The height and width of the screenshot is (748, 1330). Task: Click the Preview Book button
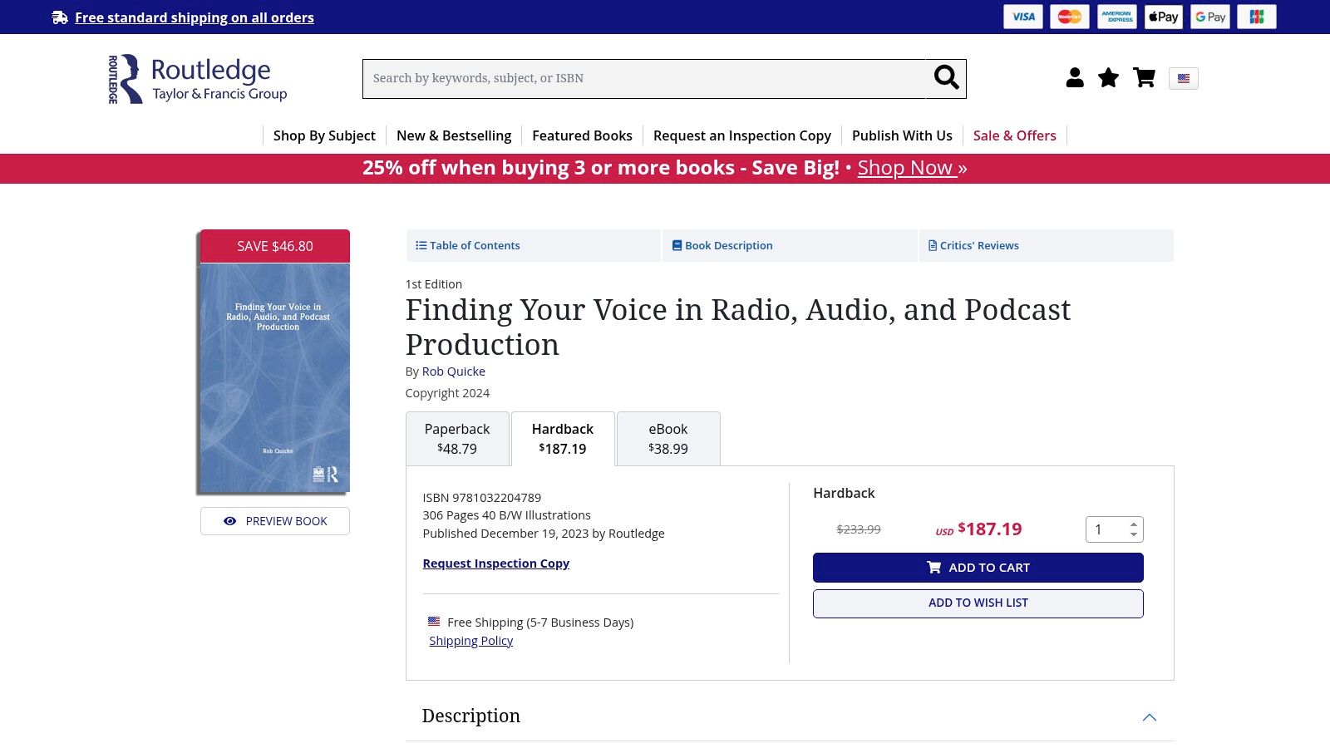[x=275, y=521]
